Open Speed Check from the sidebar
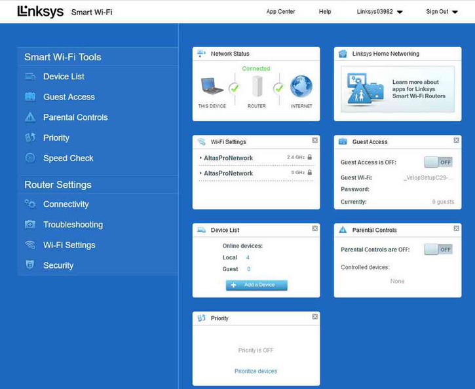The height and width of the screenshot is (389, 475). (68, 158)
